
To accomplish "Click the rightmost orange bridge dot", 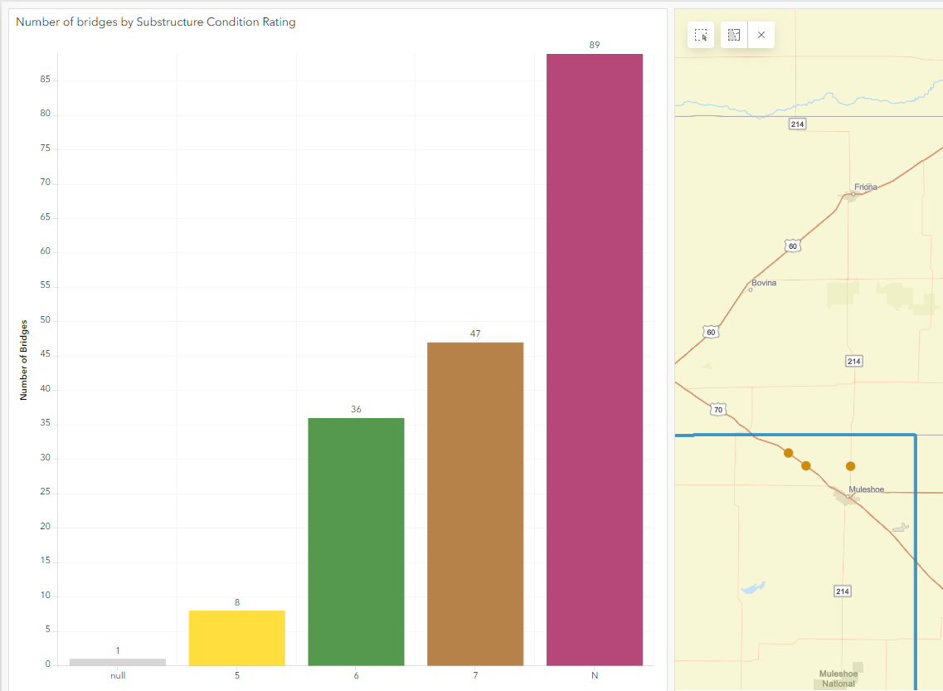I will click(x=848, y=465).
